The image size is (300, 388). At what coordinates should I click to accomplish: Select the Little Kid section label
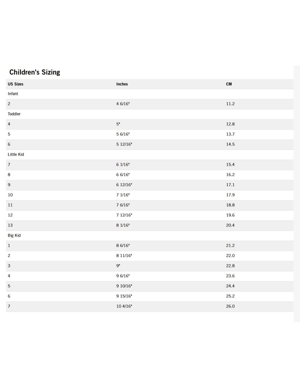click(x=16, y=154)
